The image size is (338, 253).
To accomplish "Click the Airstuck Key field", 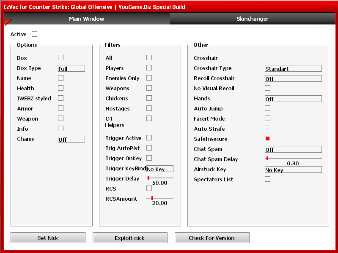I will tap(293, 170).
